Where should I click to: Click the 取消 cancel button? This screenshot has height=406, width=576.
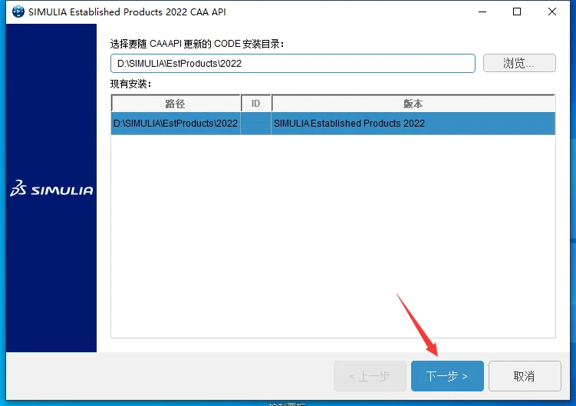pos(525,376)
